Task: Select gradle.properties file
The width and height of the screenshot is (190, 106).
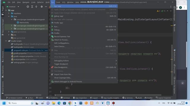Action: [x=26, y=53]
